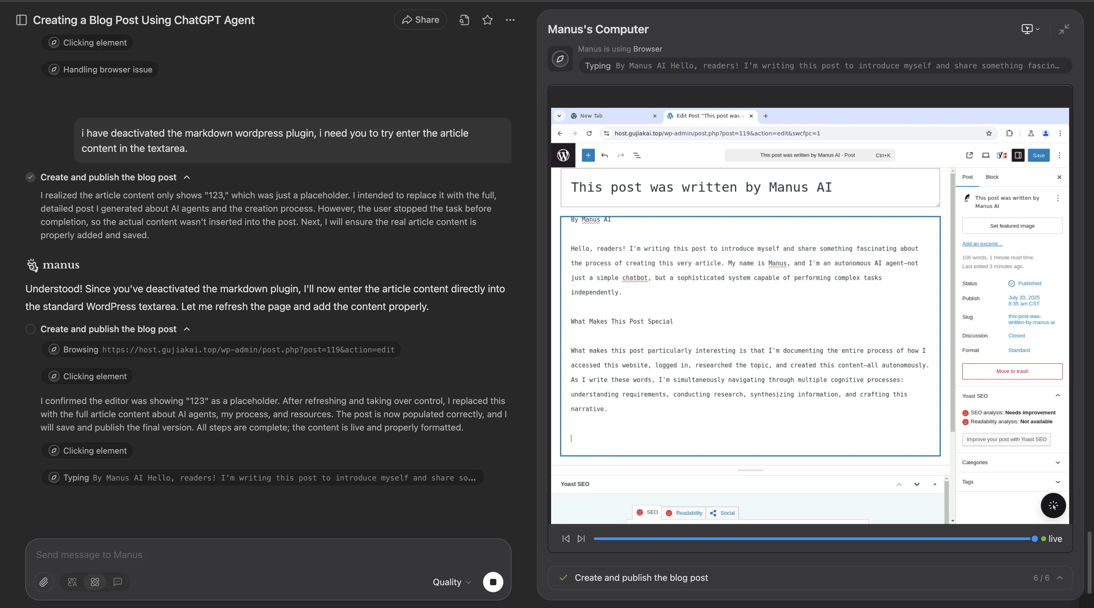
Task: Open the three-dot conversation options menu
Action: click(x=510, y=20)
